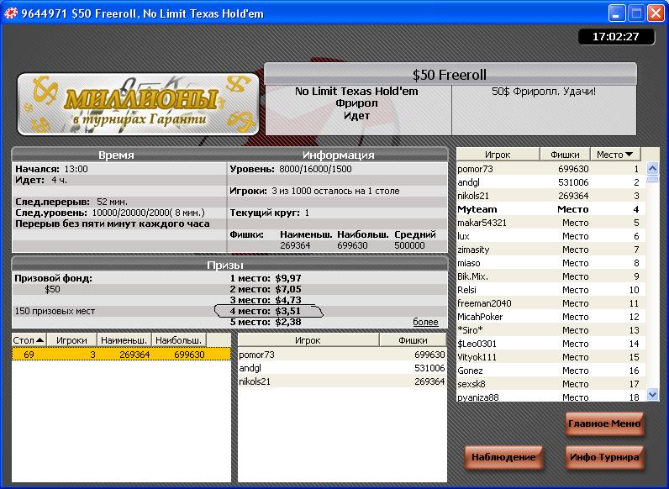The width and height of the screenshot is (669, 489).
Task: Click Фишки column header in ranking list
Action: click(x=565, y=155)
